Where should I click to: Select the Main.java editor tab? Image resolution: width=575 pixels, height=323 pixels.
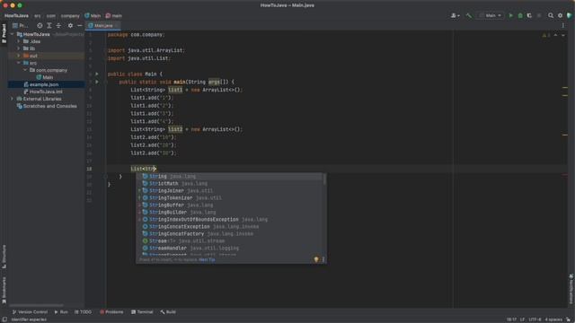click(103, 26)
